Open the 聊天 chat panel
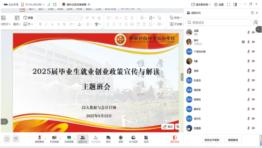Screen dimensions: 262x148 [x=108, y=139]
